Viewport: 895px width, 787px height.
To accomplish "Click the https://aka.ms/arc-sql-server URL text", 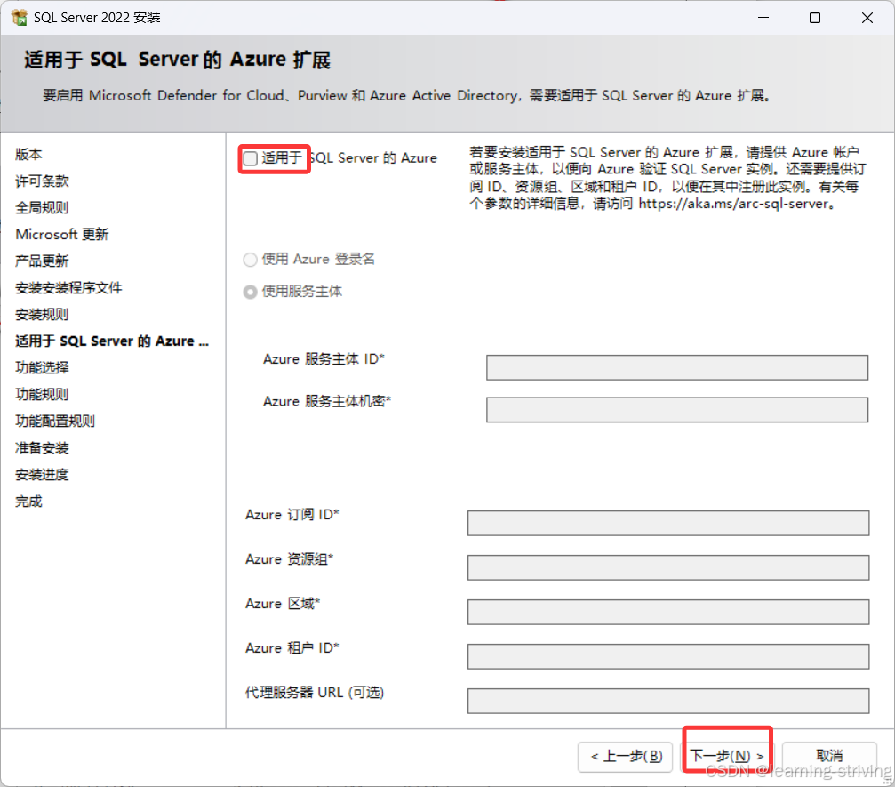I will click(733, 204).
